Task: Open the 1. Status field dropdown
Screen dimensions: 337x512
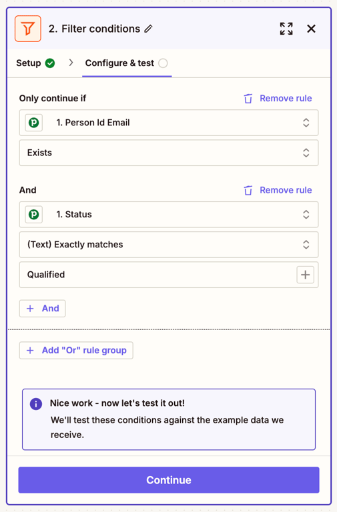Action: pos(169,215)
